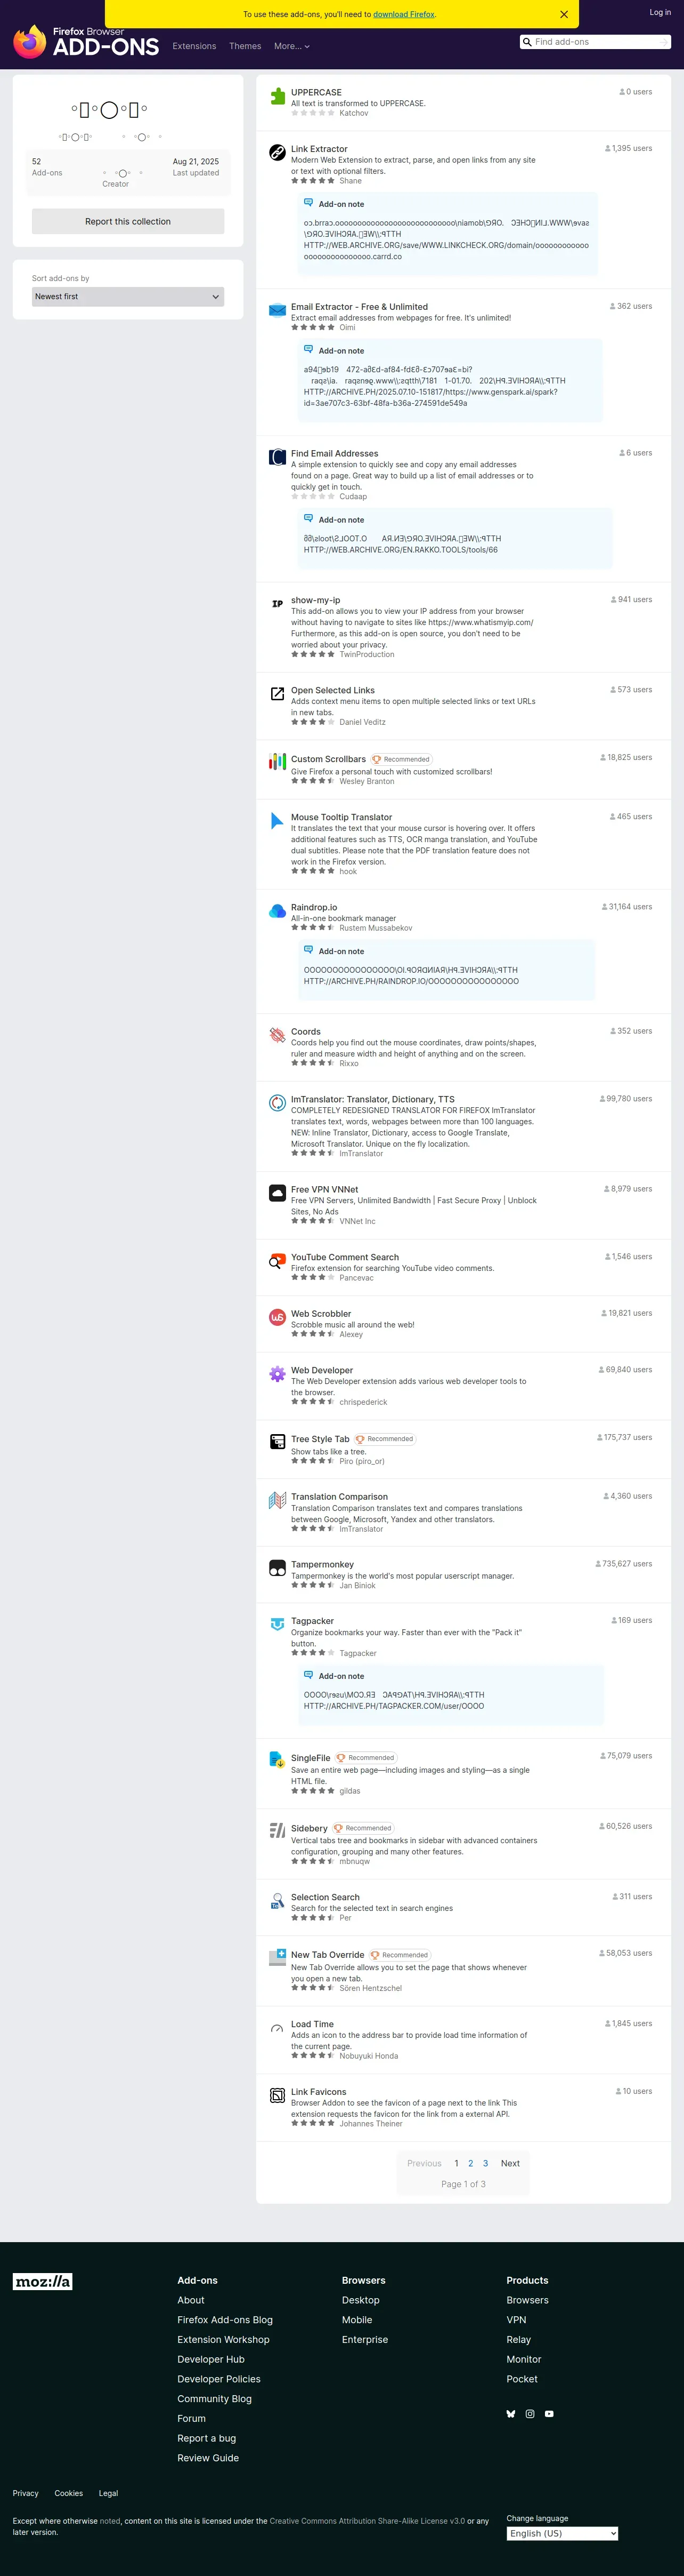The width and height of the screenshot is (684, 2576).
Task: Click the Wesley Branton author name
Action: coord(367,781)
